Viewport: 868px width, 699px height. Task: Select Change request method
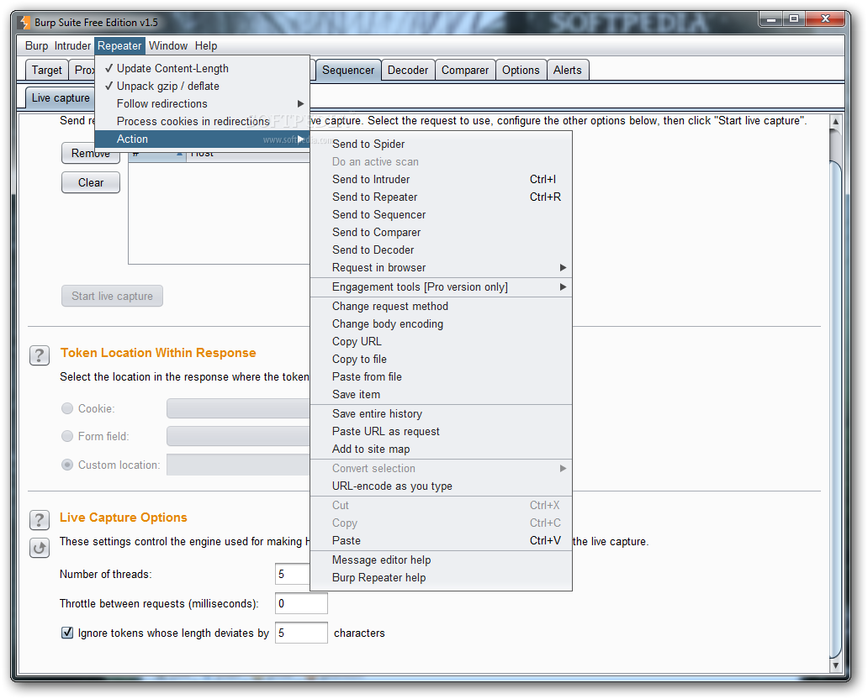click(x=441, y=307)
